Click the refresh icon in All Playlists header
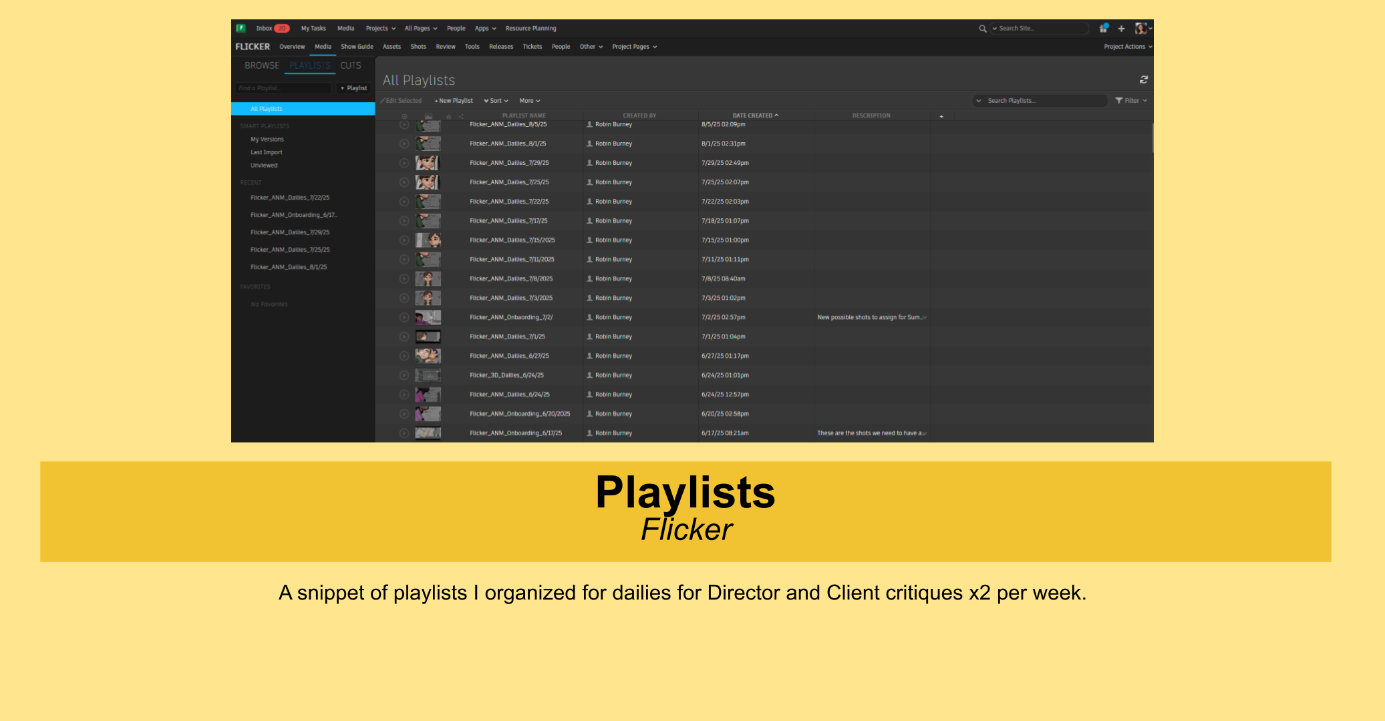Viewport: 1385px width, 721px height. 1144,79
